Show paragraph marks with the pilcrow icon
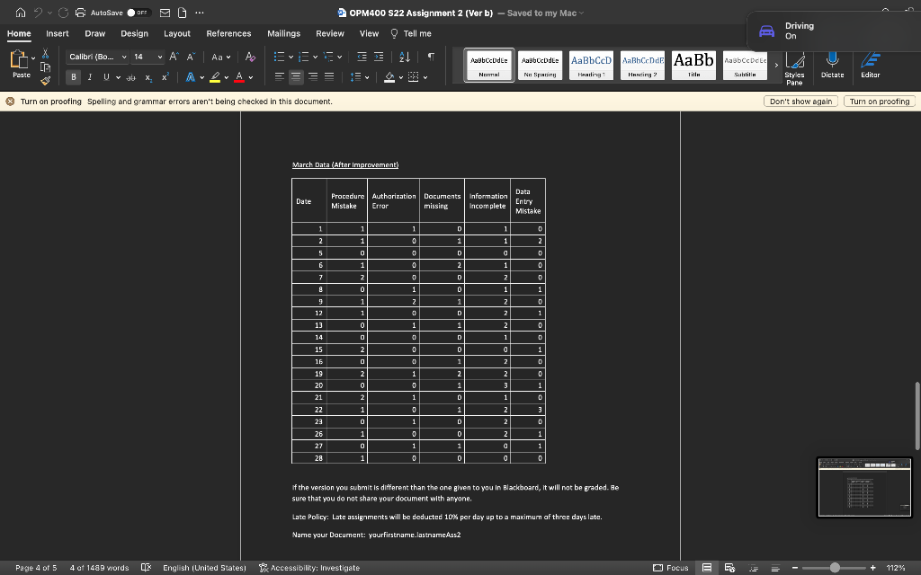This screenshot has height=575, width=921. (x=431, y=57)
